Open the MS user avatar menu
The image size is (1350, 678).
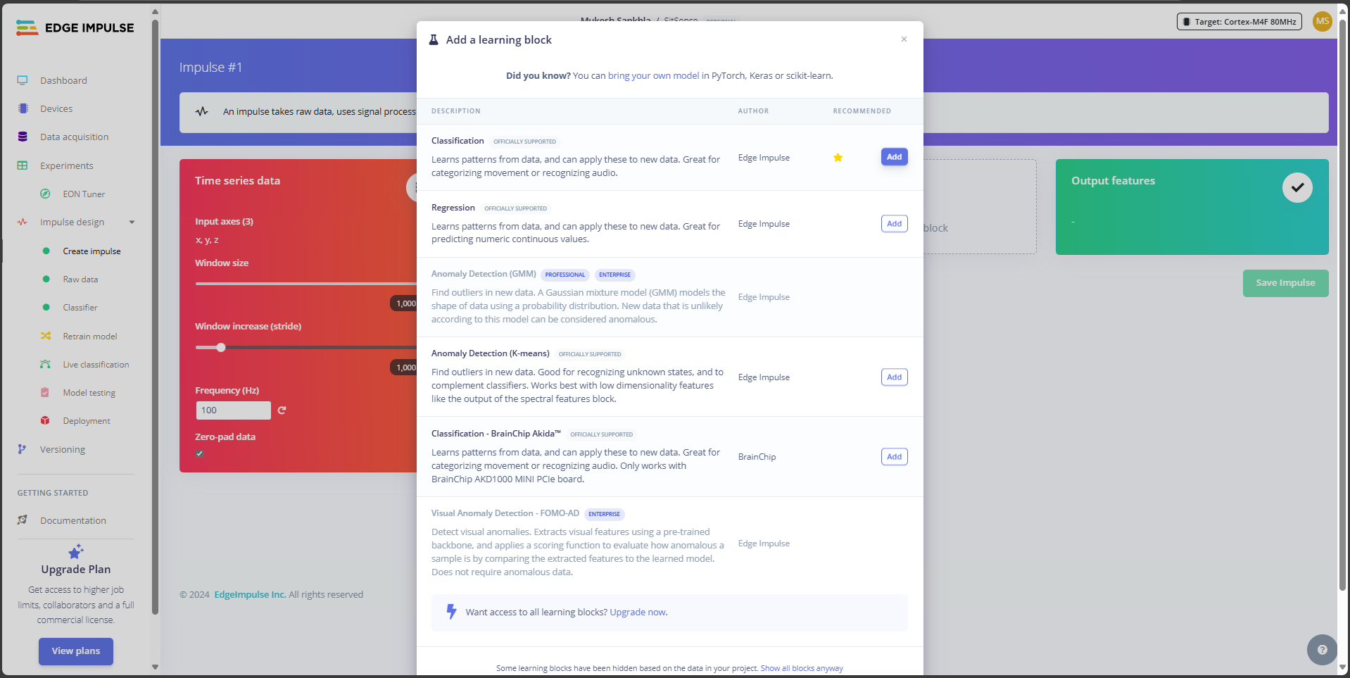point(1323,21)
